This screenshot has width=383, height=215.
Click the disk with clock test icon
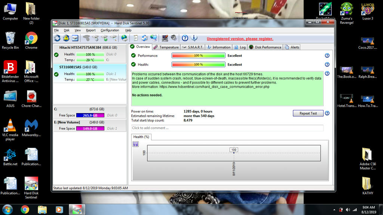click(95, 38)
